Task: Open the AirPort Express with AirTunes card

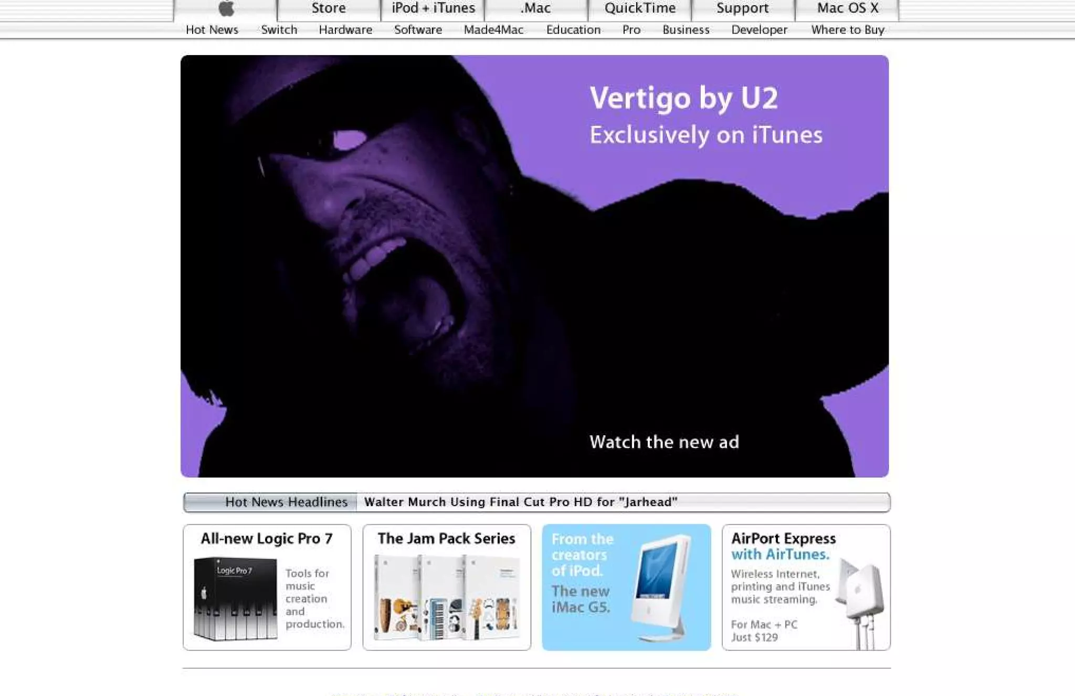Action: tap(806, 587)
